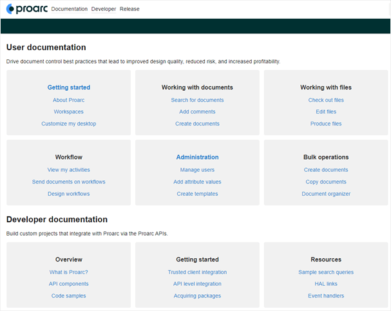Open the Copy documents link
Image resolution: width=391 pixels, height=311 pixels.
(326, 182)
